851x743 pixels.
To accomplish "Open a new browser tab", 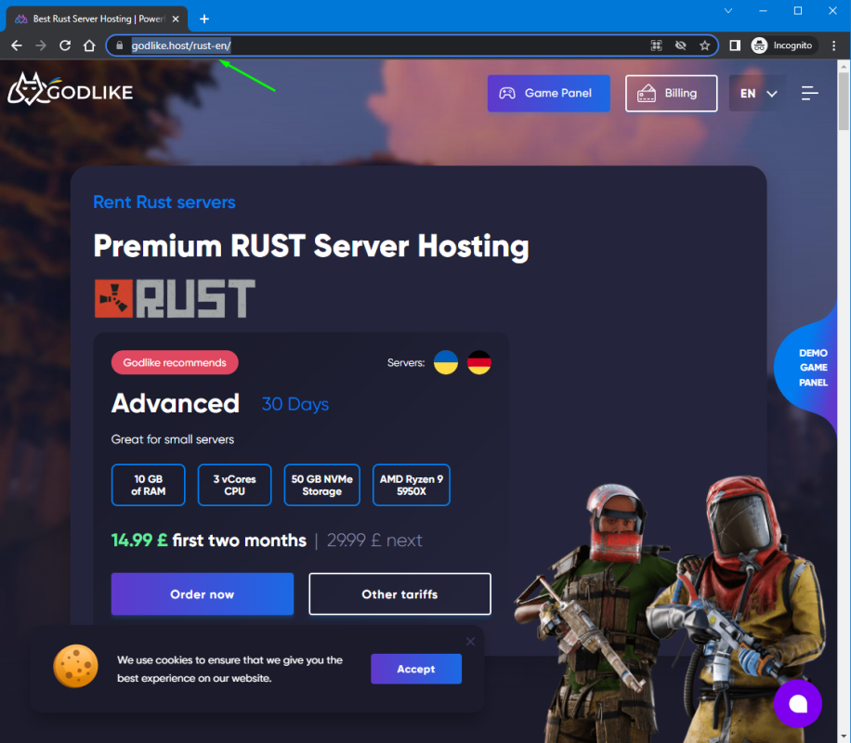I will coord(204,19).
